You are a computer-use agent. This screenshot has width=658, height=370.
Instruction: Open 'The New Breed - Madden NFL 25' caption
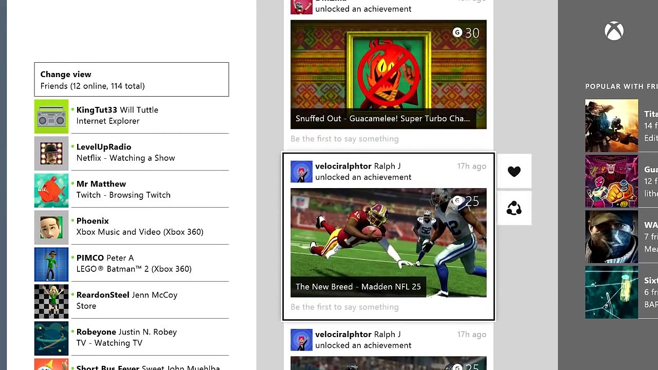[358, 287]
